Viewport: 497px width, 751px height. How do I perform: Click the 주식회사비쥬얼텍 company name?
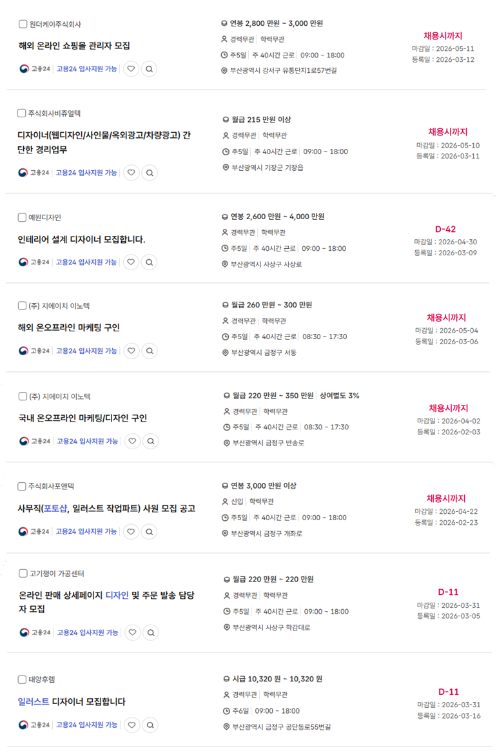pos(54,113)
